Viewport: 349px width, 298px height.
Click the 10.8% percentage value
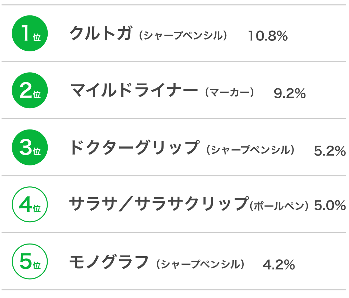tap(268, 36)
